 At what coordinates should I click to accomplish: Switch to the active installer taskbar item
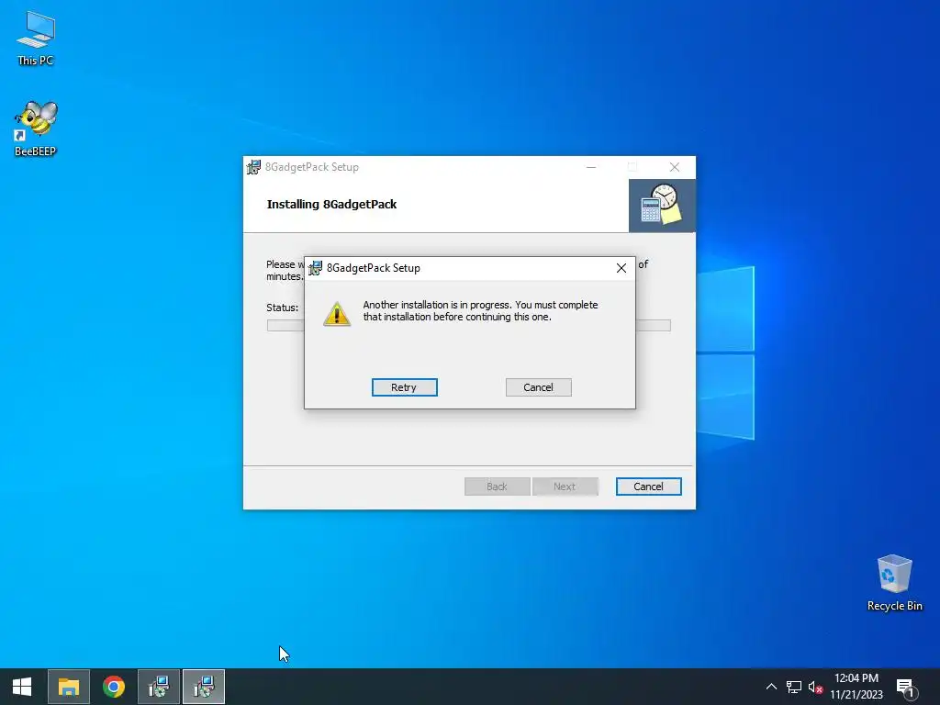point(204,687)
